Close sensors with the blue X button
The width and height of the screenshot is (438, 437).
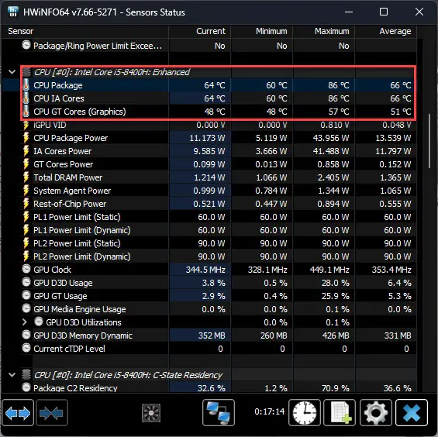point(412,412)
